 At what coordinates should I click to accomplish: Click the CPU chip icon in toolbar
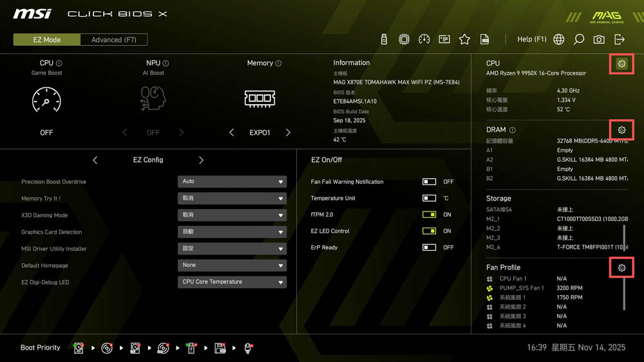click(x=404, y=39)
